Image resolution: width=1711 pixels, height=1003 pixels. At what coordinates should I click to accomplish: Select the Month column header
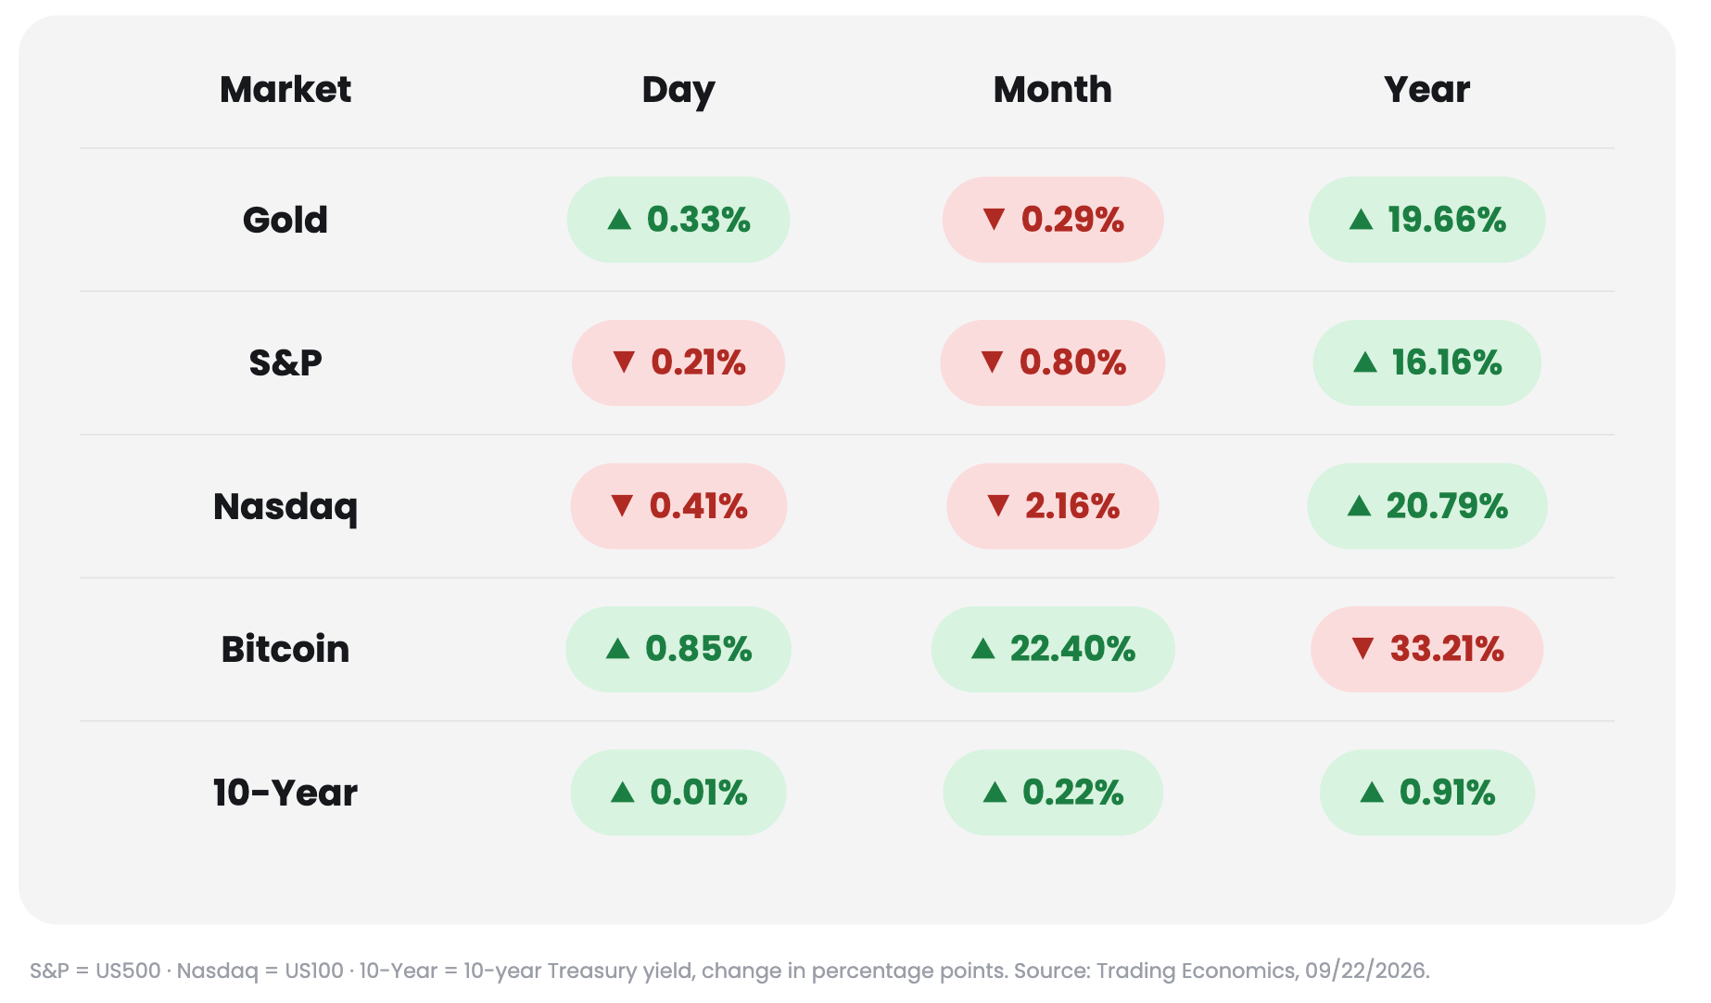point(1053,90)
